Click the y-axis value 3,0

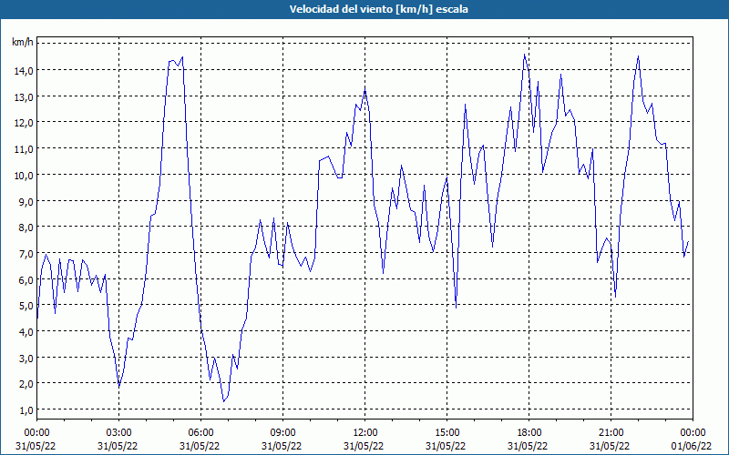point(26,358)
